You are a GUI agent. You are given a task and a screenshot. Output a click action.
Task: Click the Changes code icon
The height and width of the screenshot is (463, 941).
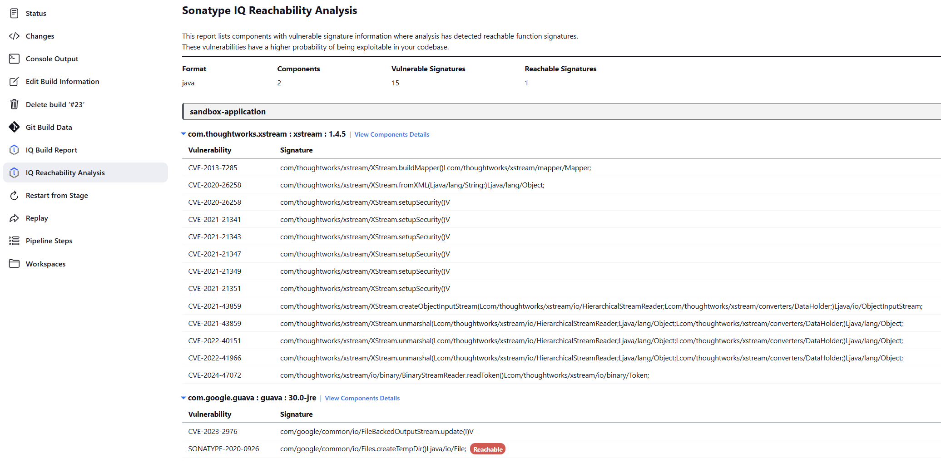click(14, 36)
